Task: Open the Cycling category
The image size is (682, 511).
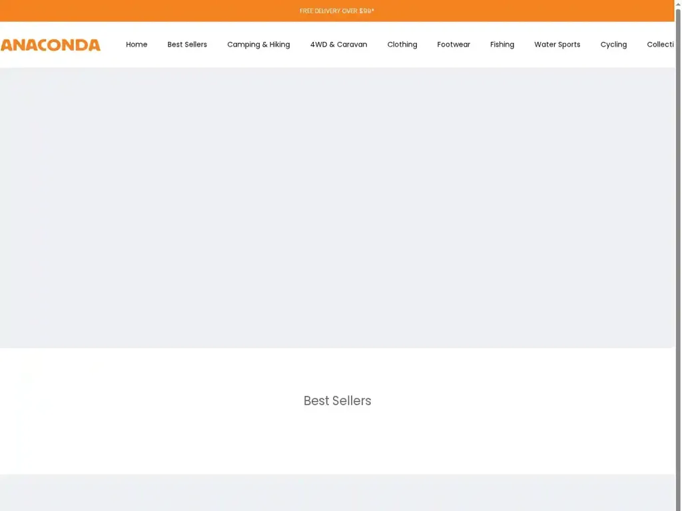Action: coord(613,45)
